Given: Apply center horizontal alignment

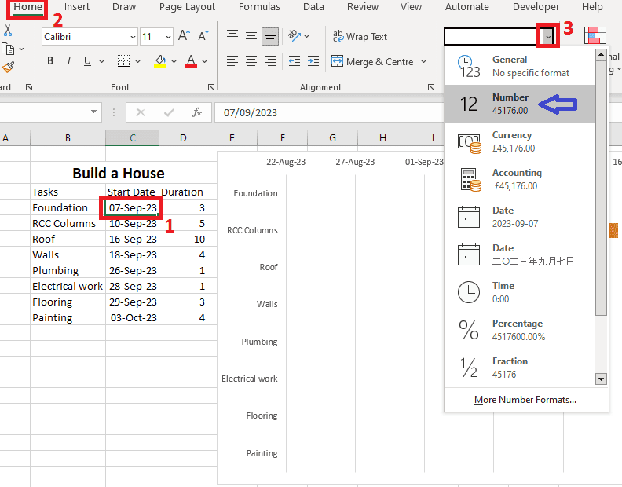Looking at the screenshot, I should [x=251, y=61].
